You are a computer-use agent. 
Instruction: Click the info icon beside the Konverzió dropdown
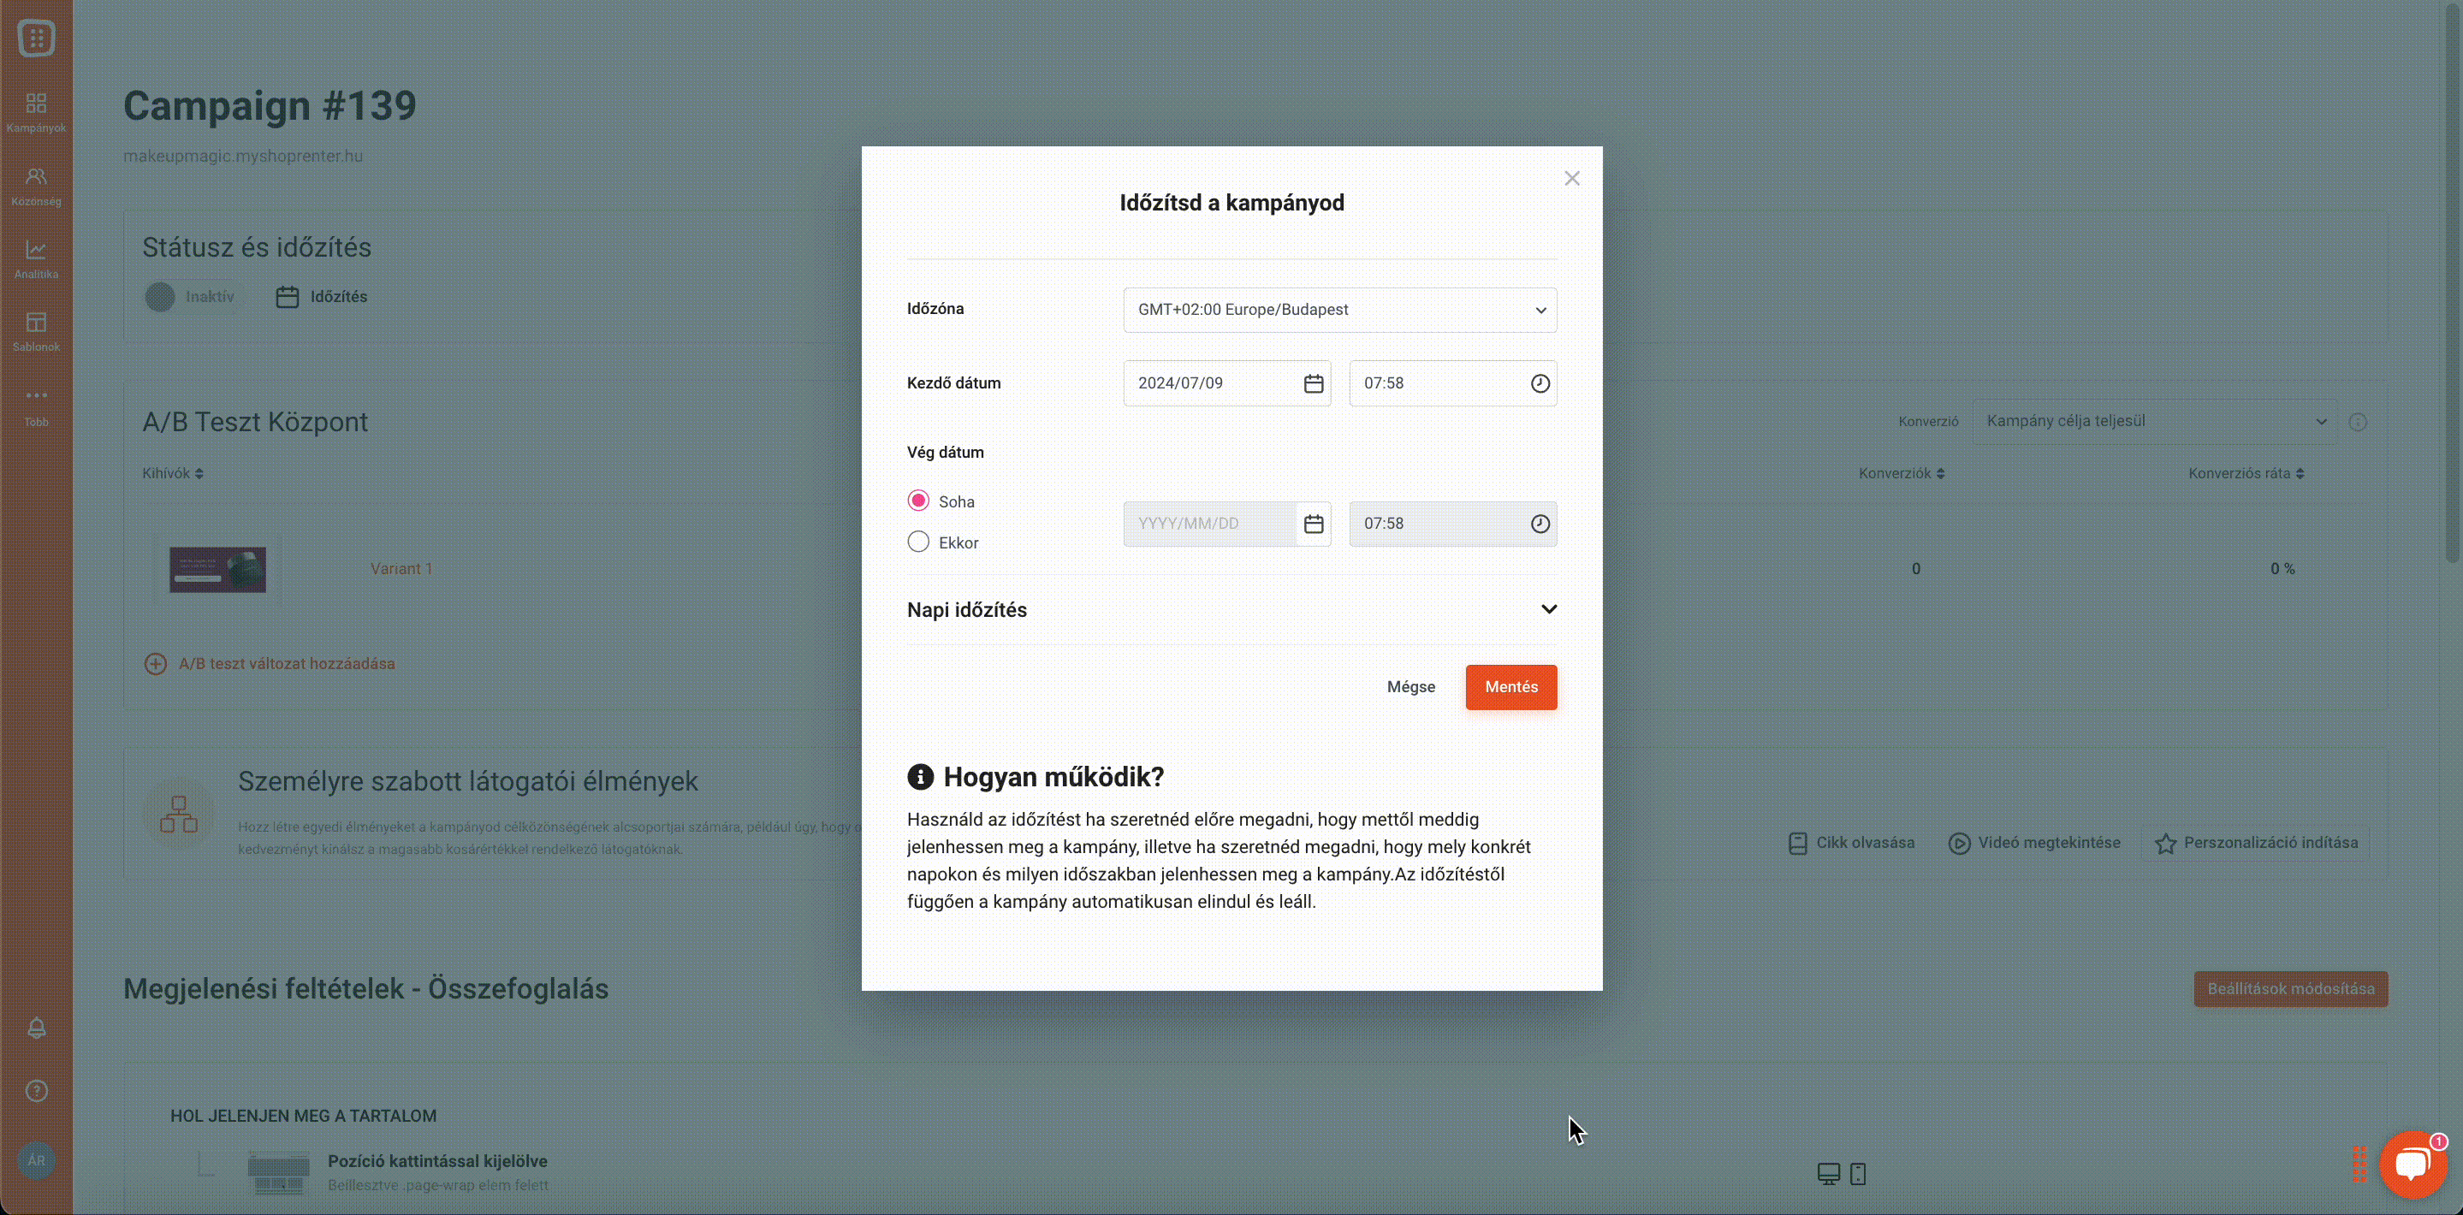point(2358,422)
